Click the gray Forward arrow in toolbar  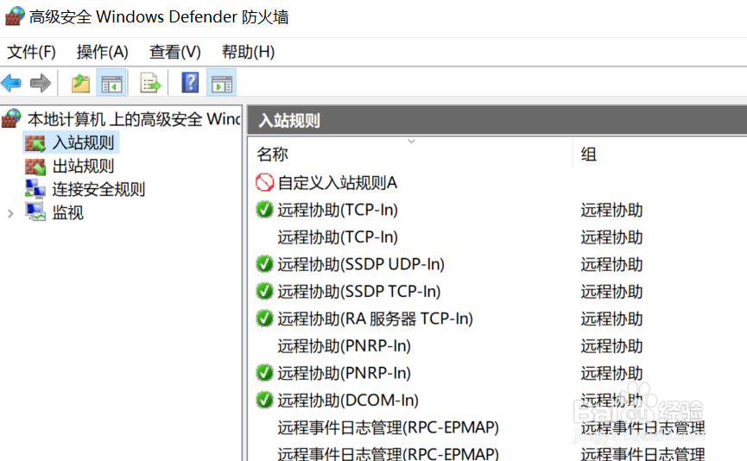pyautogui.click(x=40, y=84)
